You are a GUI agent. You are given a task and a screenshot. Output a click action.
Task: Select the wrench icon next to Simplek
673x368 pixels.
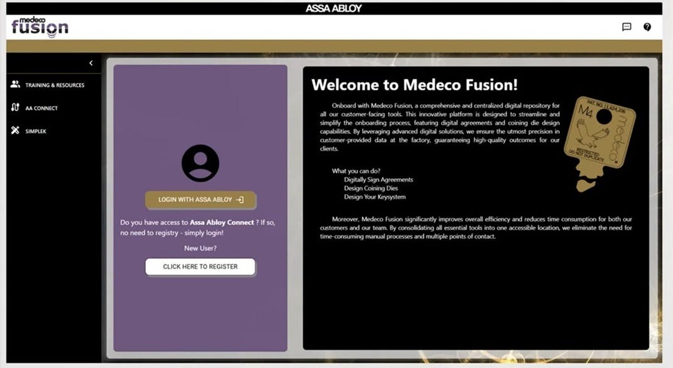tap(14, 131)
